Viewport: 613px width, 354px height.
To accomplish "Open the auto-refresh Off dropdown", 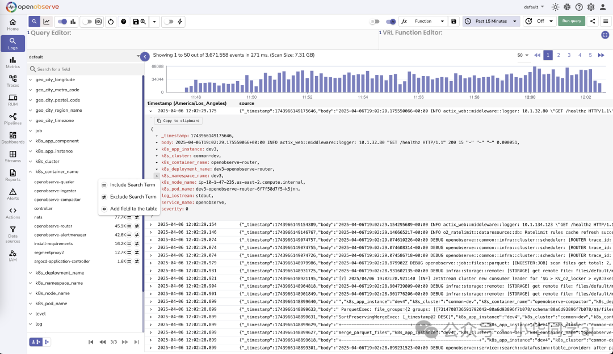I will 540,21.
